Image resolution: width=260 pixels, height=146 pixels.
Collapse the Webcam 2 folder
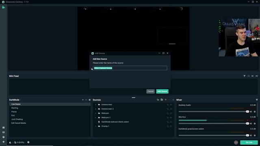pos(95,118)
